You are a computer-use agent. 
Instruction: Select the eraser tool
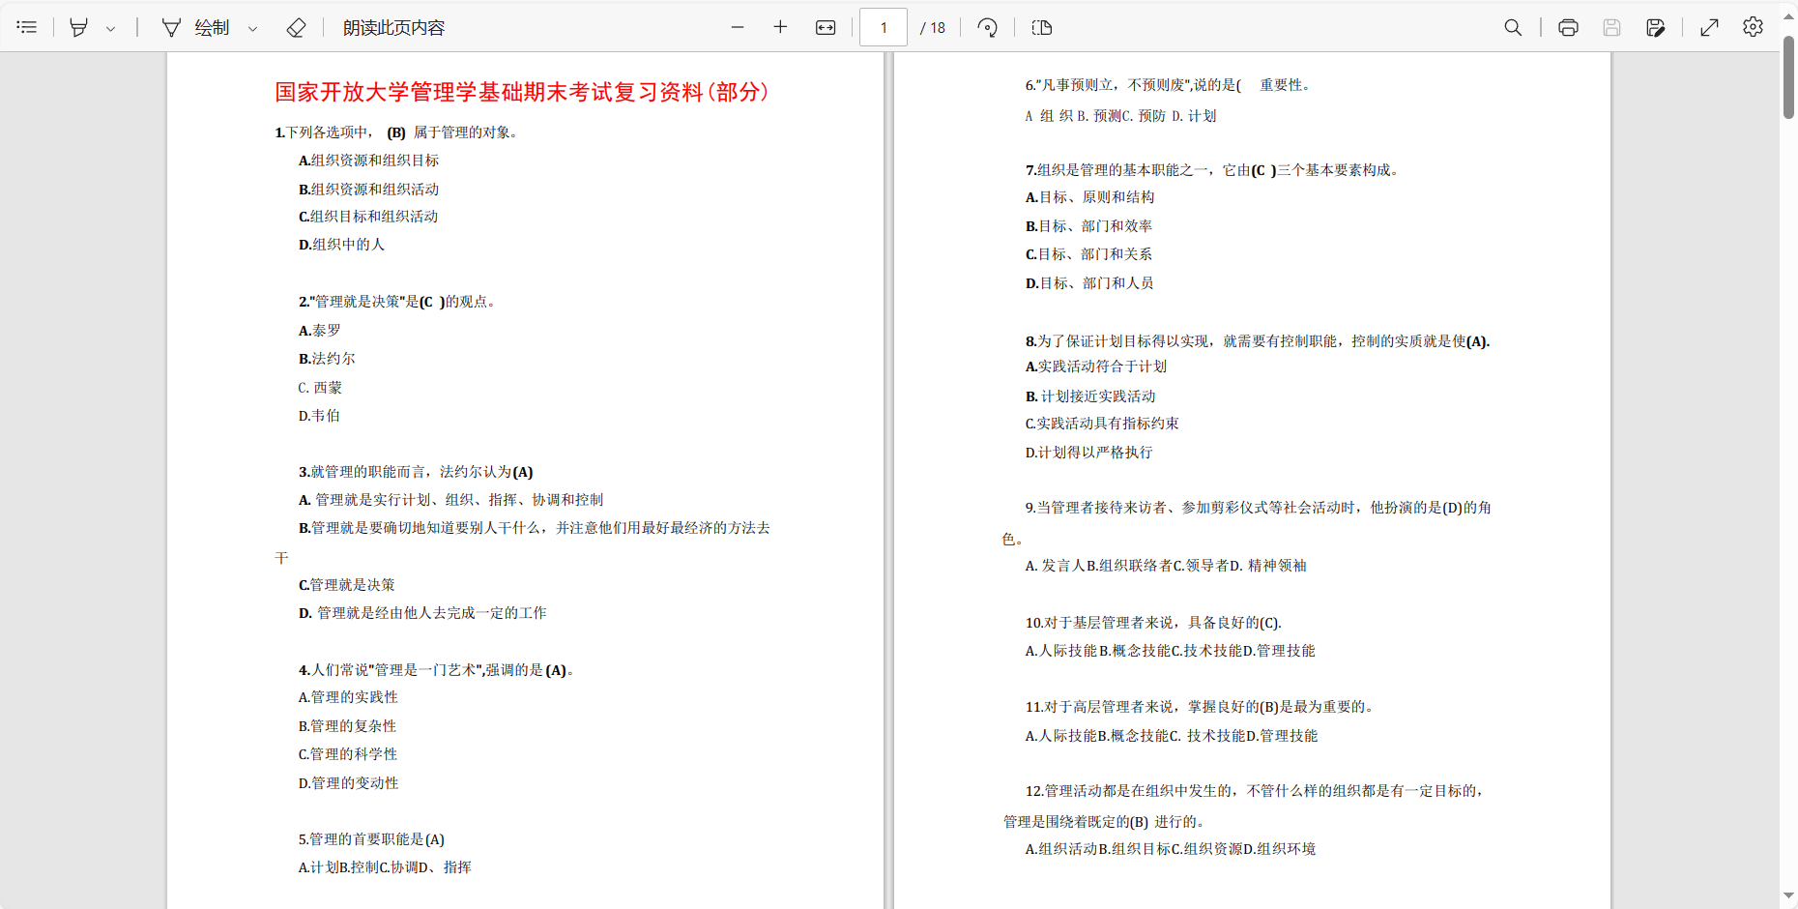(x=297, y=27)
